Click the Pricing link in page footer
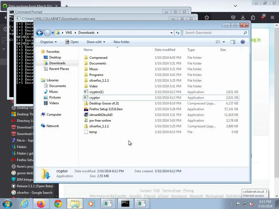The height and width of the screenshot is (209, 279). coord(188,190)
